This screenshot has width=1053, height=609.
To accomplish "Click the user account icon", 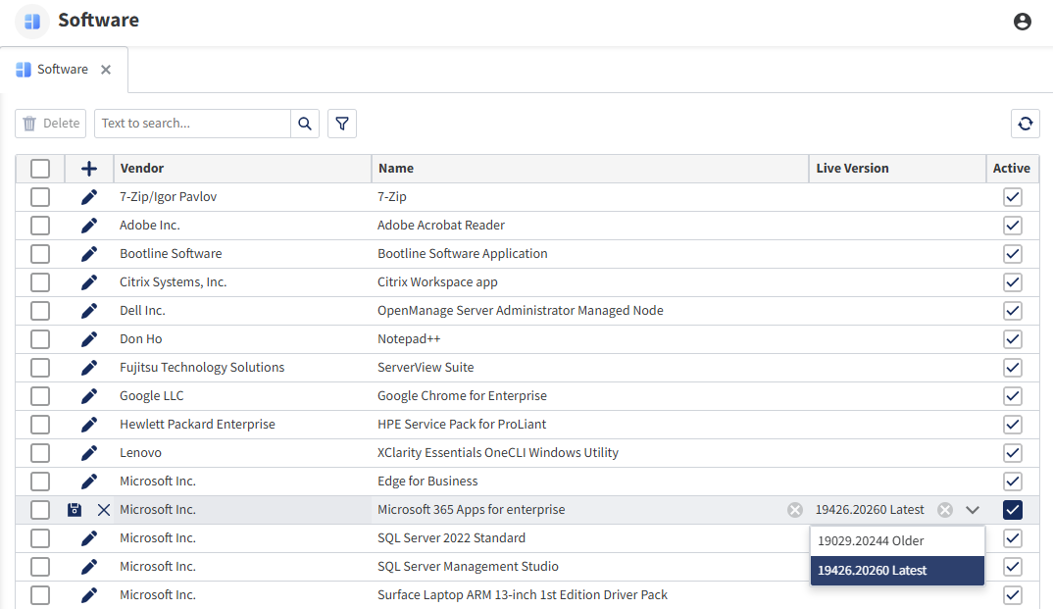I will point(1023,22).
